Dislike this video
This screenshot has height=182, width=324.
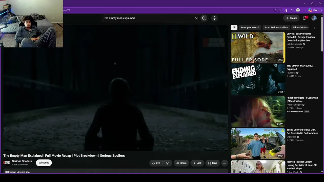point(168,163)
